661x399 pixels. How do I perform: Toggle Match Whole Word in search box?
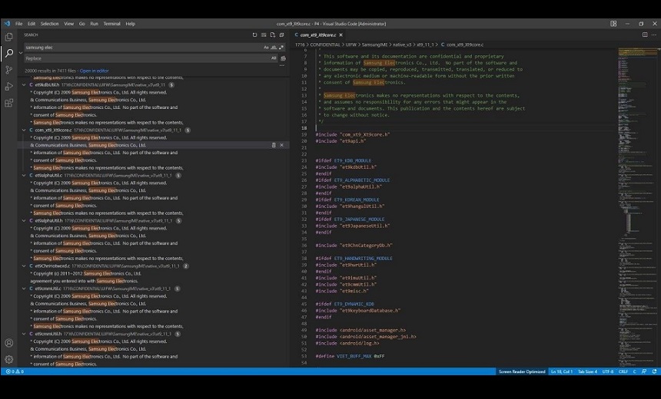point(274,48)
